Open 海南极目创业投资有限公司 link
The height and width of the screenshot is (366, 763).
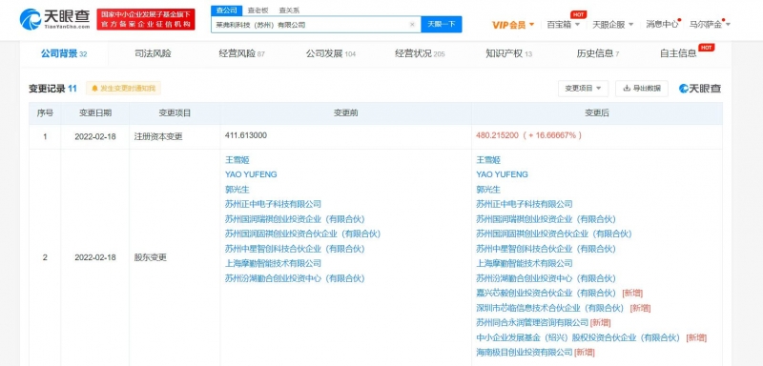click(x=524, y=353)
